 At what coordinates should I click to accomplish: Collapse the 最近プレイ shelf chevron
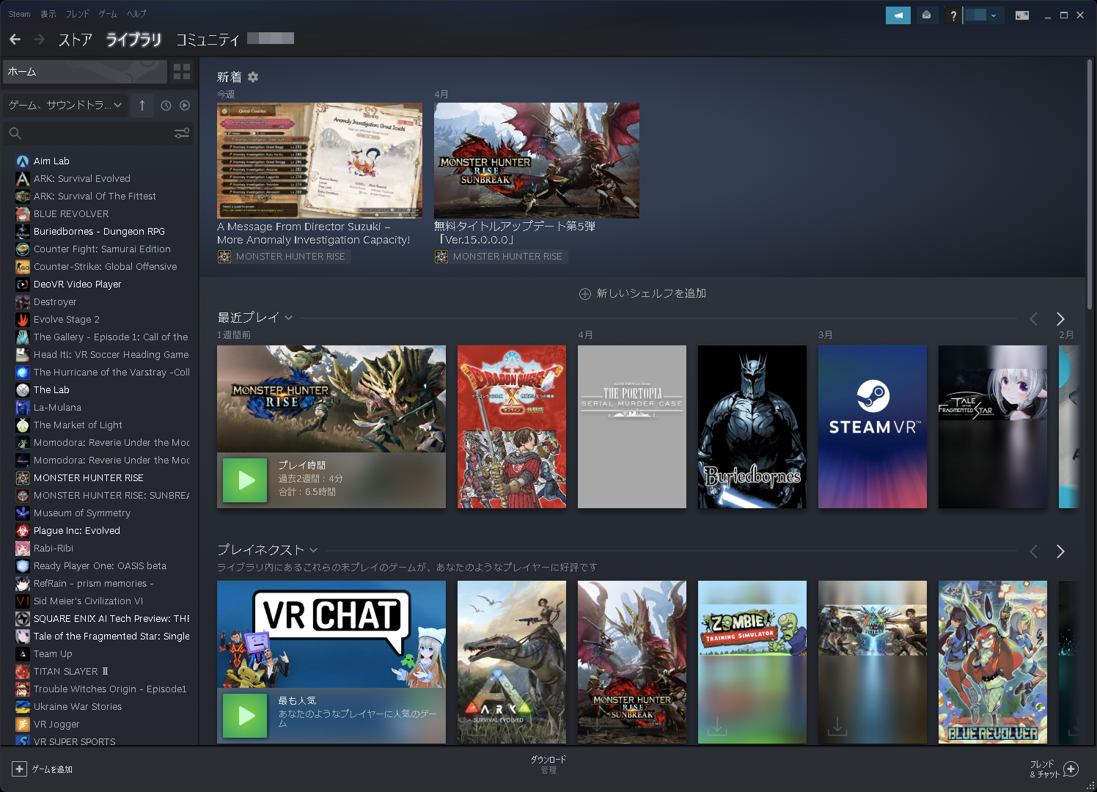coord(289,318)
